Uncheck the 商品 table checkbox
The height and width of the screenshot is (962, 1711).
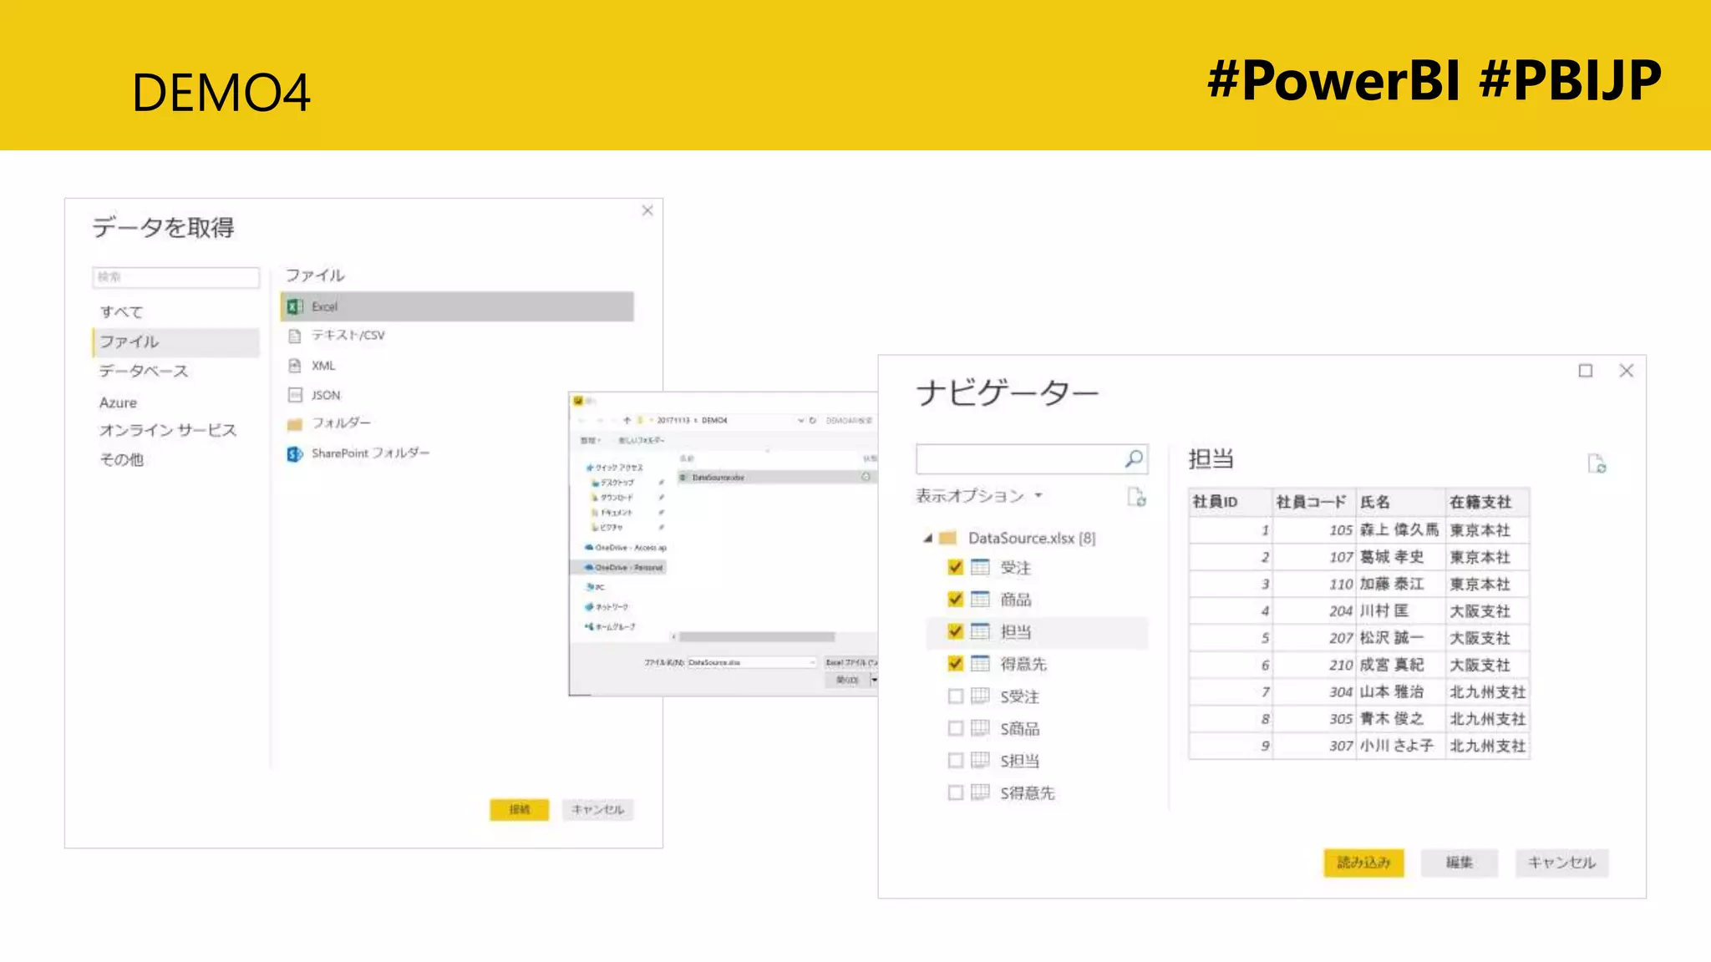(x=956, y=600)
